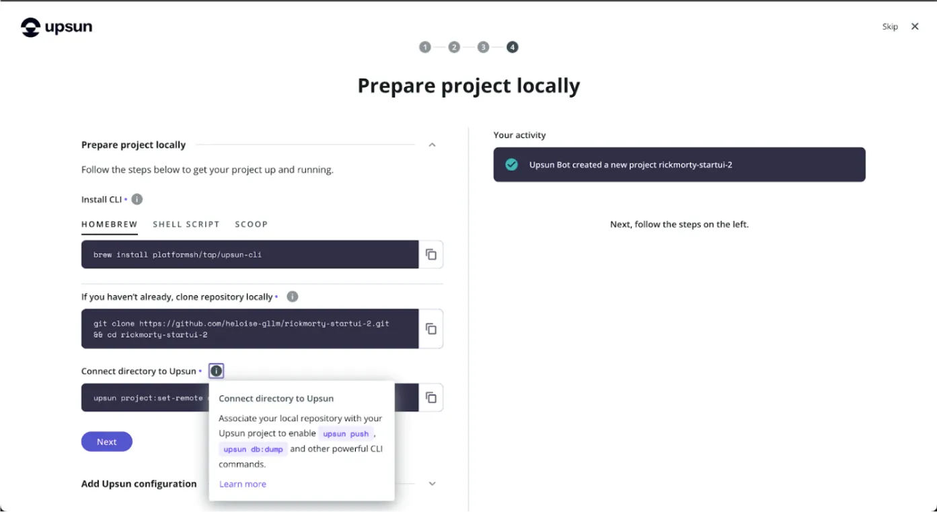
Task: Open the Learn more link in the tooltip
Action: [x=242, y=484]
